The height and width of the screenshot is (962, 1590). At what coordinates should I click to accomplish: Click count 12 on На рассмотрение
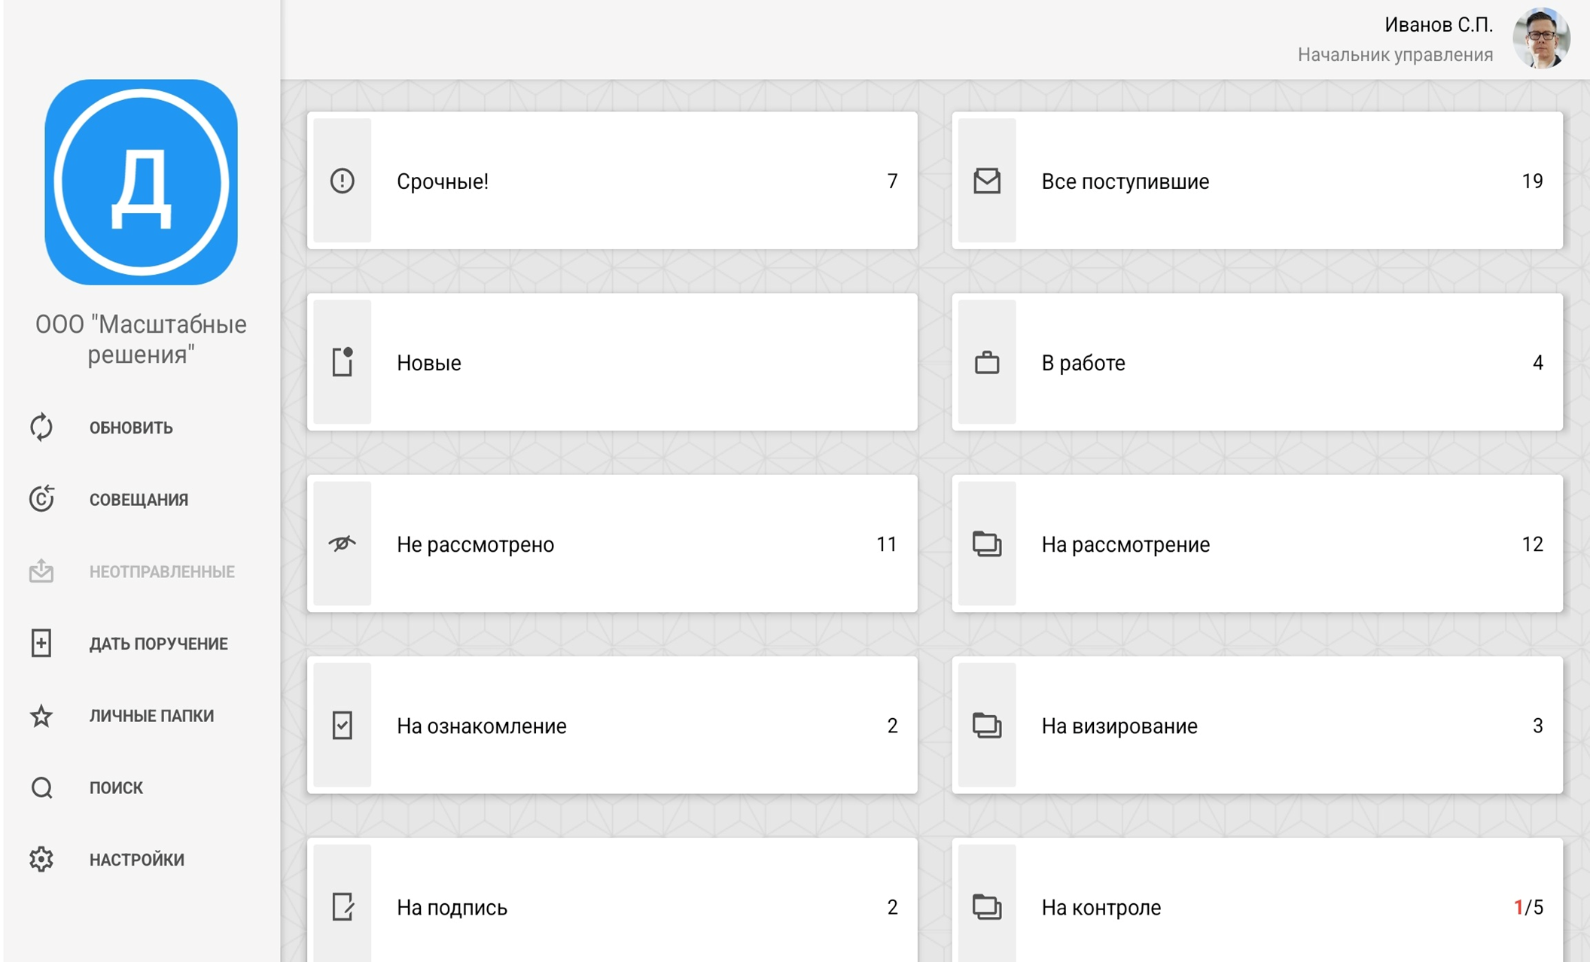(1532, 544)
